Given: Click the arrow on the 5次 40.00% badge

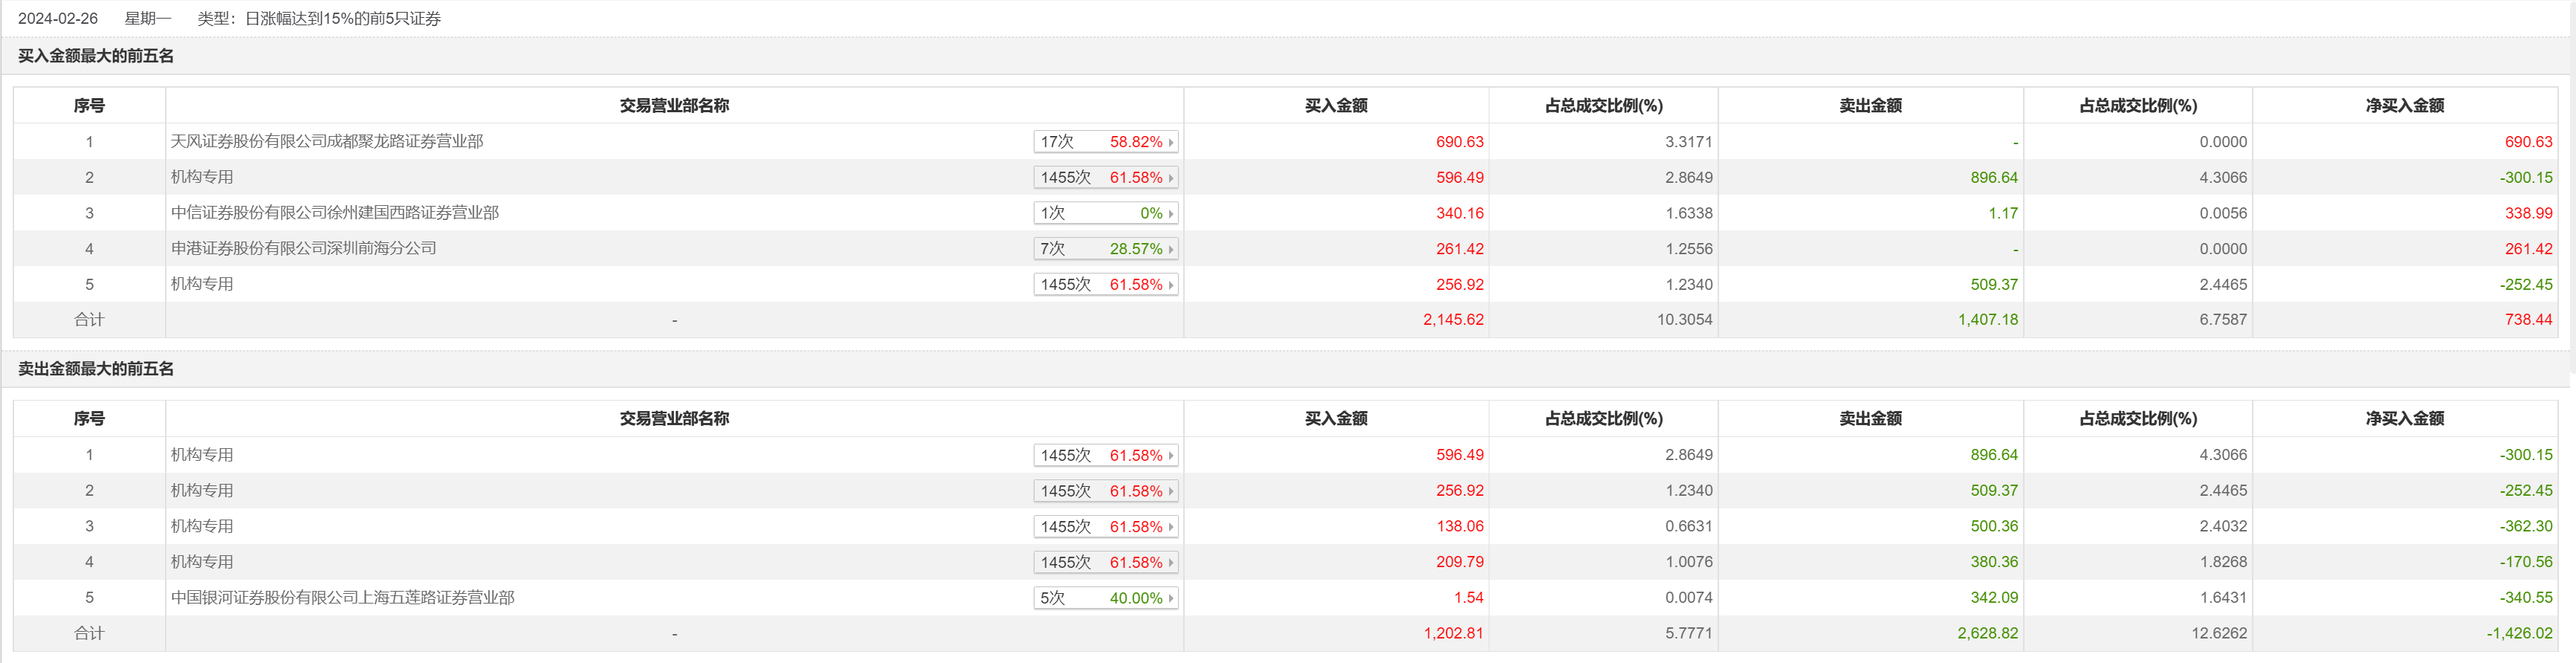Looking at the screenshot, I should [x=1171, y=598].
